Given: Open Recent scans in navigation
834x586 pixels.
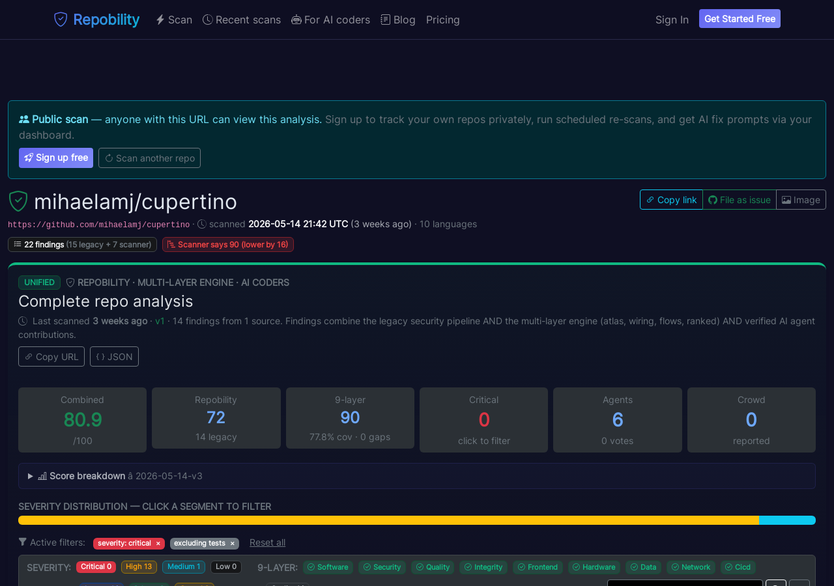Looking at the screenshot, I should tap(242, 20).
